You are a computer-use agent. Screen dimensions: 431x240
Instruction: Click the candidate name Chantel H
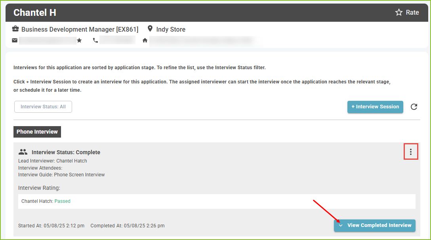(34, 13)
